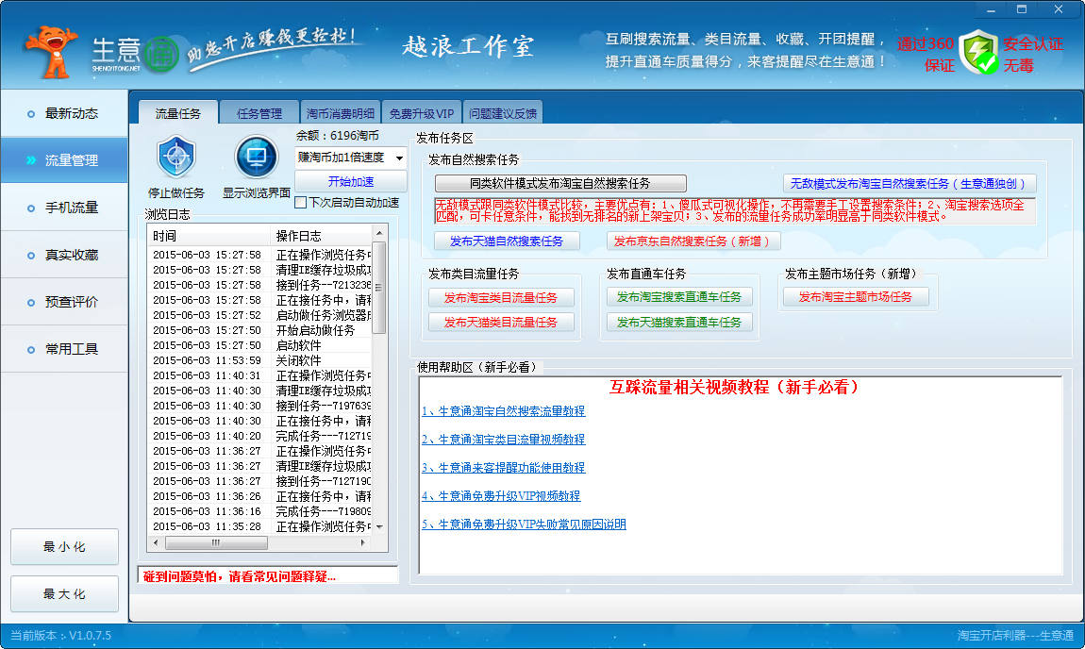
Task: Click the log scroll-left arrow
Action: (x=157, y=543)
